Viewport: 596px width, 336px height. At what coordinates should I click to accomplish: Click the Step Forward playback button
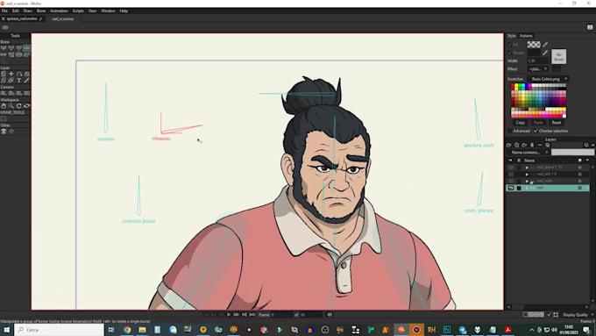coord(237,315)
